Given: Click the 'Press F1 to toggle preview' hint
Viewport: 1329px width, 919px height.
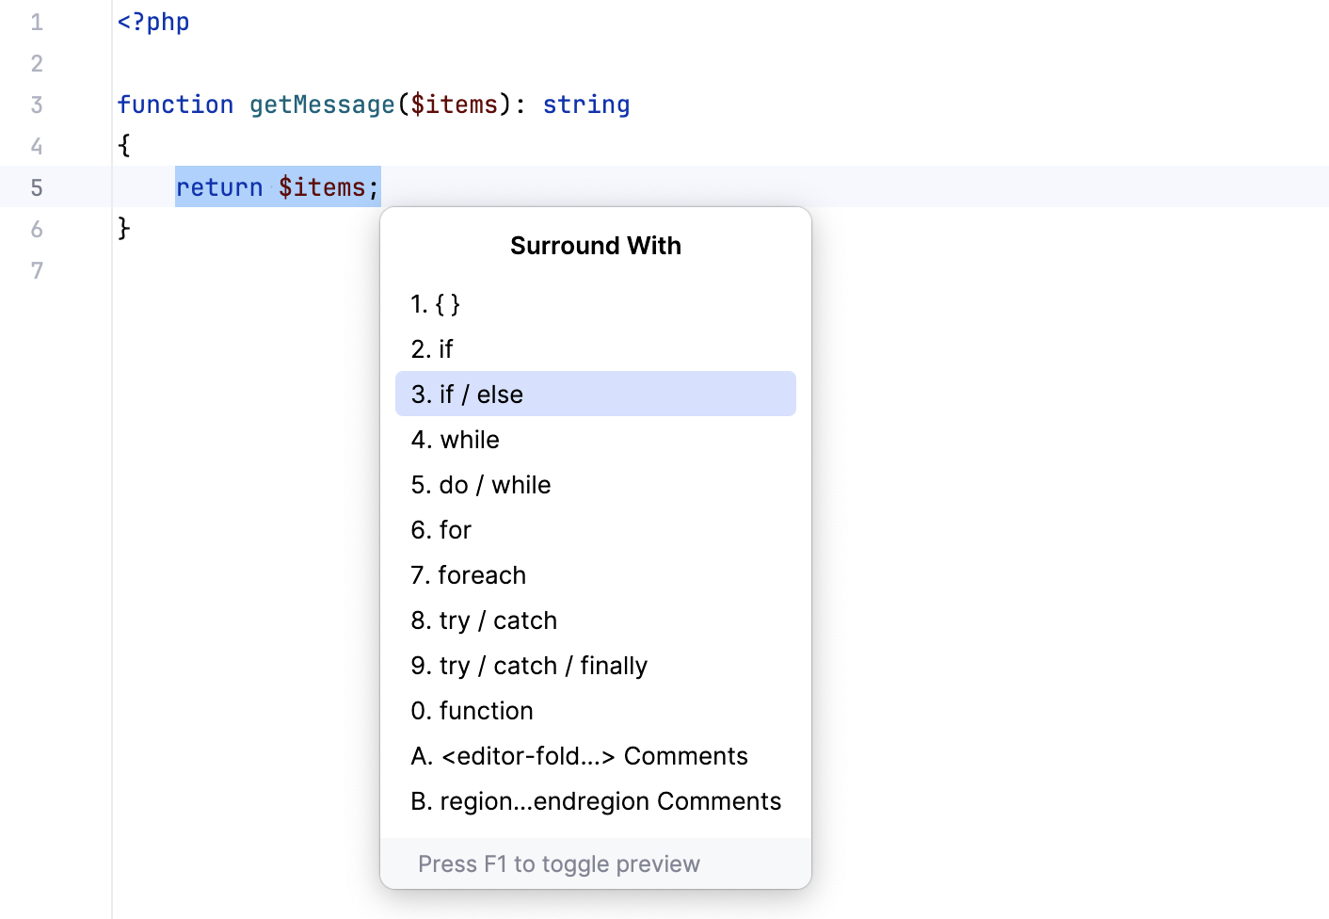Looking at the screenshot, I should tap(559, 863).
